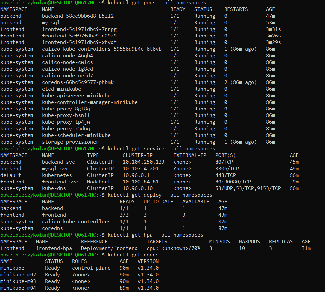This screenshot has height=292, width=325.
Task: Click the storage-provisioner pod name
Action: click(70, 142)
